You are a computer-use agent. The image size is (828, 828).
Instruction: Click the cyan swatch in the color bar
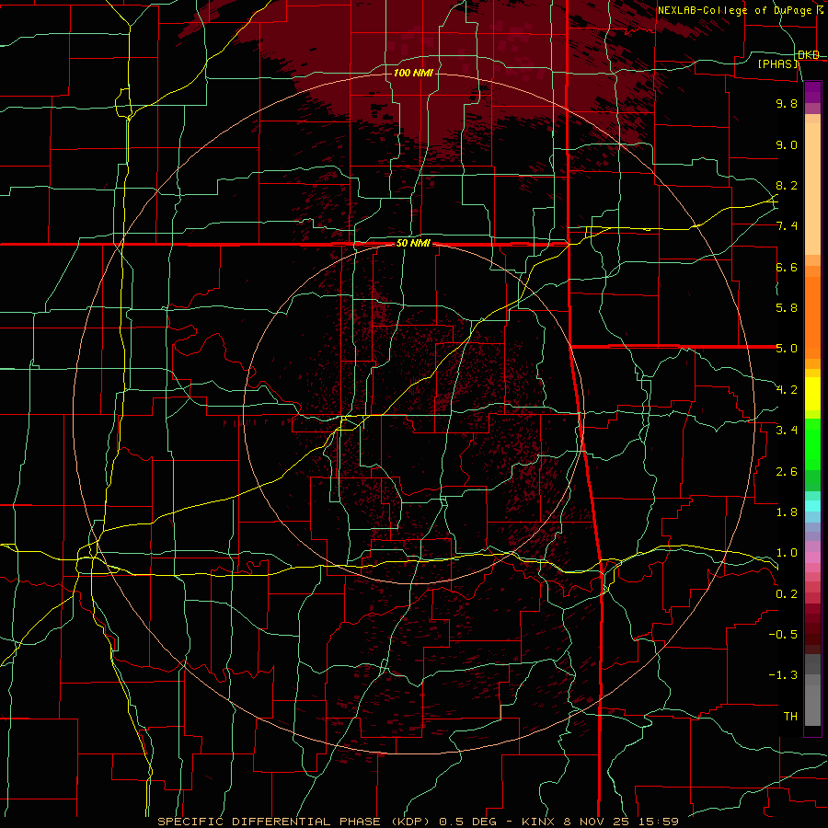click(812, 506)
